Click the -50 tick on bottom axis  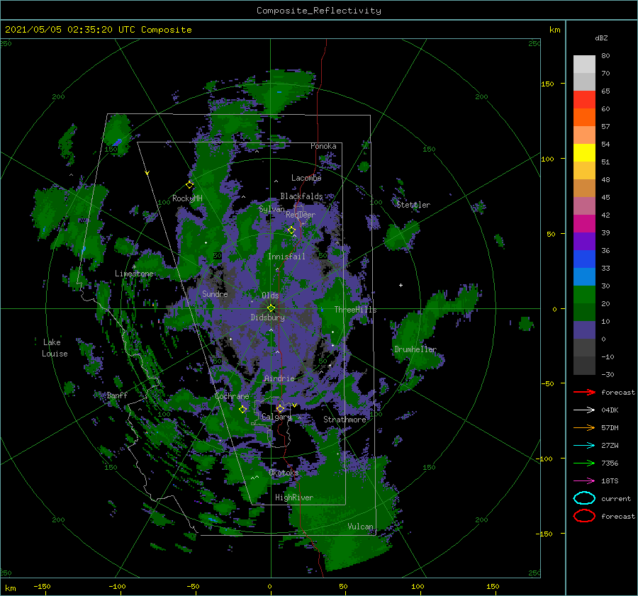pyautogui.click(x=193, y=586)
